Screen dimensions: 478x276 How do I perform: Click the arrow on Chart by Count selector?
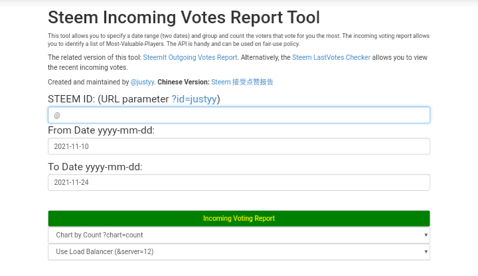pyautogui.click(x=425, y=235)
